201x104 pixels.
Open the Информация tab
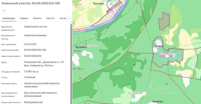[9, 18]
